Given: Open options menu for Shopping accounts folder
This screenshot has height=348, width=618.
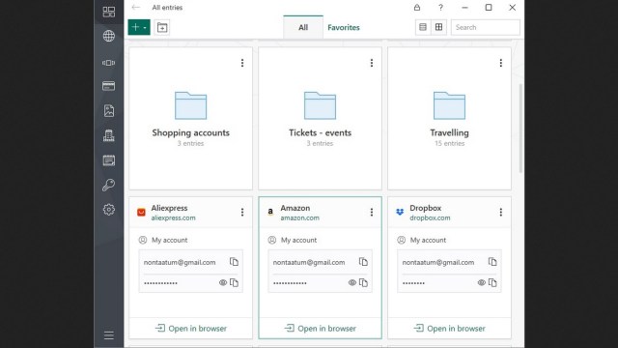Looking at the screenshot, I should pos(242,63).
